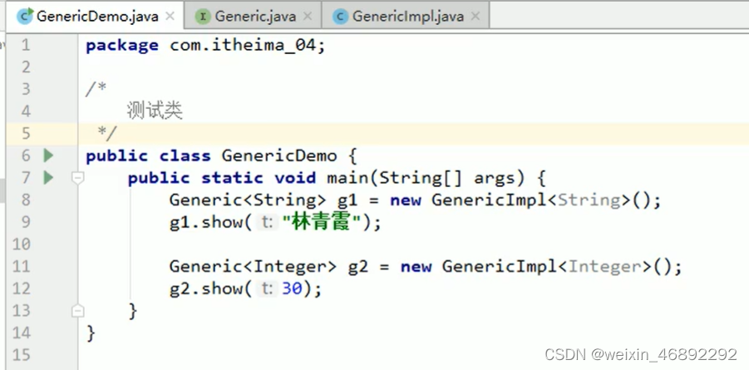Click the main method name
Screen dimensions: 749x370
click(x=347, y=178)
